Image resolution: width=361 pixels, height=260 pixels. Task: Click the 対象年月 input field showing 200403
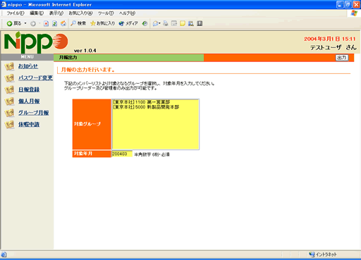point(122,154)
